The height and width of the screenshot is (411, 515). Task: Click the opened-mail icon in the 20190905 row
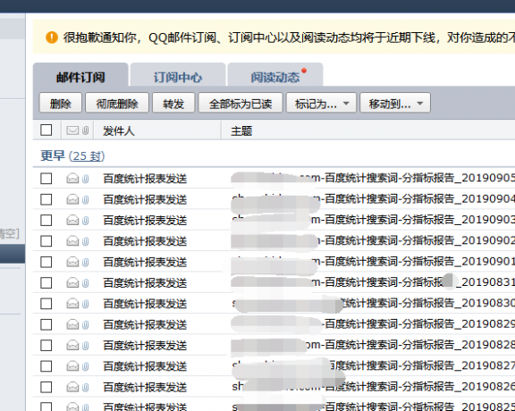click(x=72, y=179)
